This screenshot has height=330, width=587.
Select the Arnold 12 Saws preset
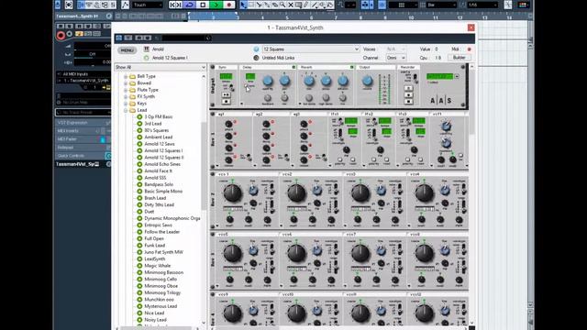[x=160, y=144]
